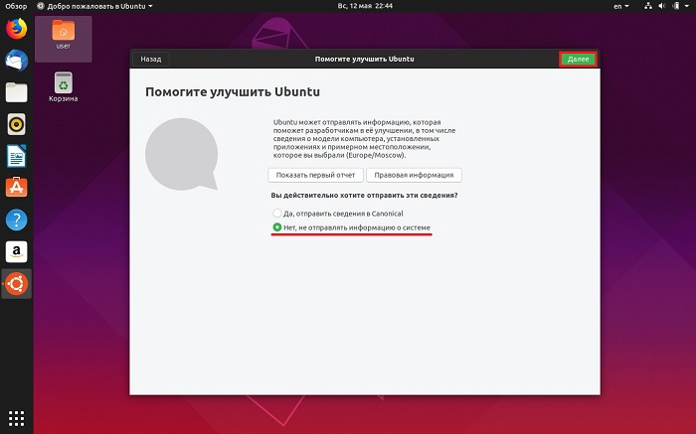Click 'Правовая информация' button
The image size is (696, 434).
tap(414, 175)
